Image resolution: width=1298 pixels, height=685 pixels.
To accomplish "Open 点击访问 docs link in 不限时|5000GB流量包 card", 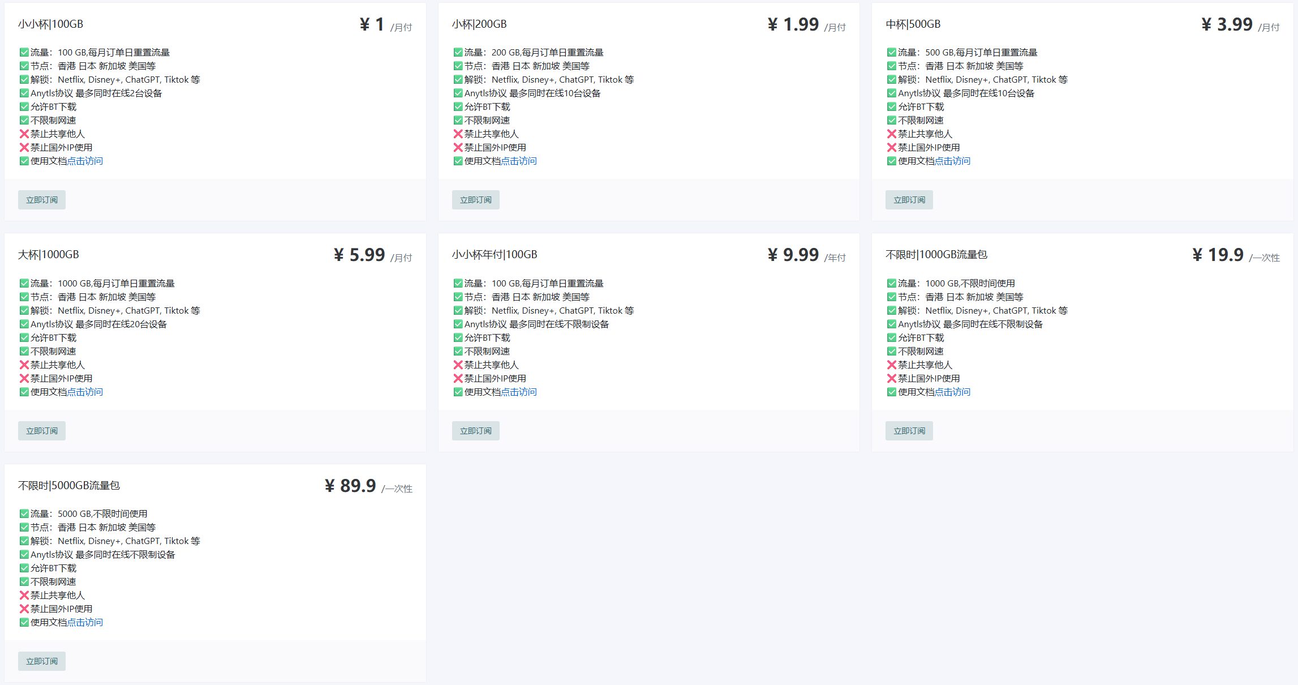I will (85, 623).
